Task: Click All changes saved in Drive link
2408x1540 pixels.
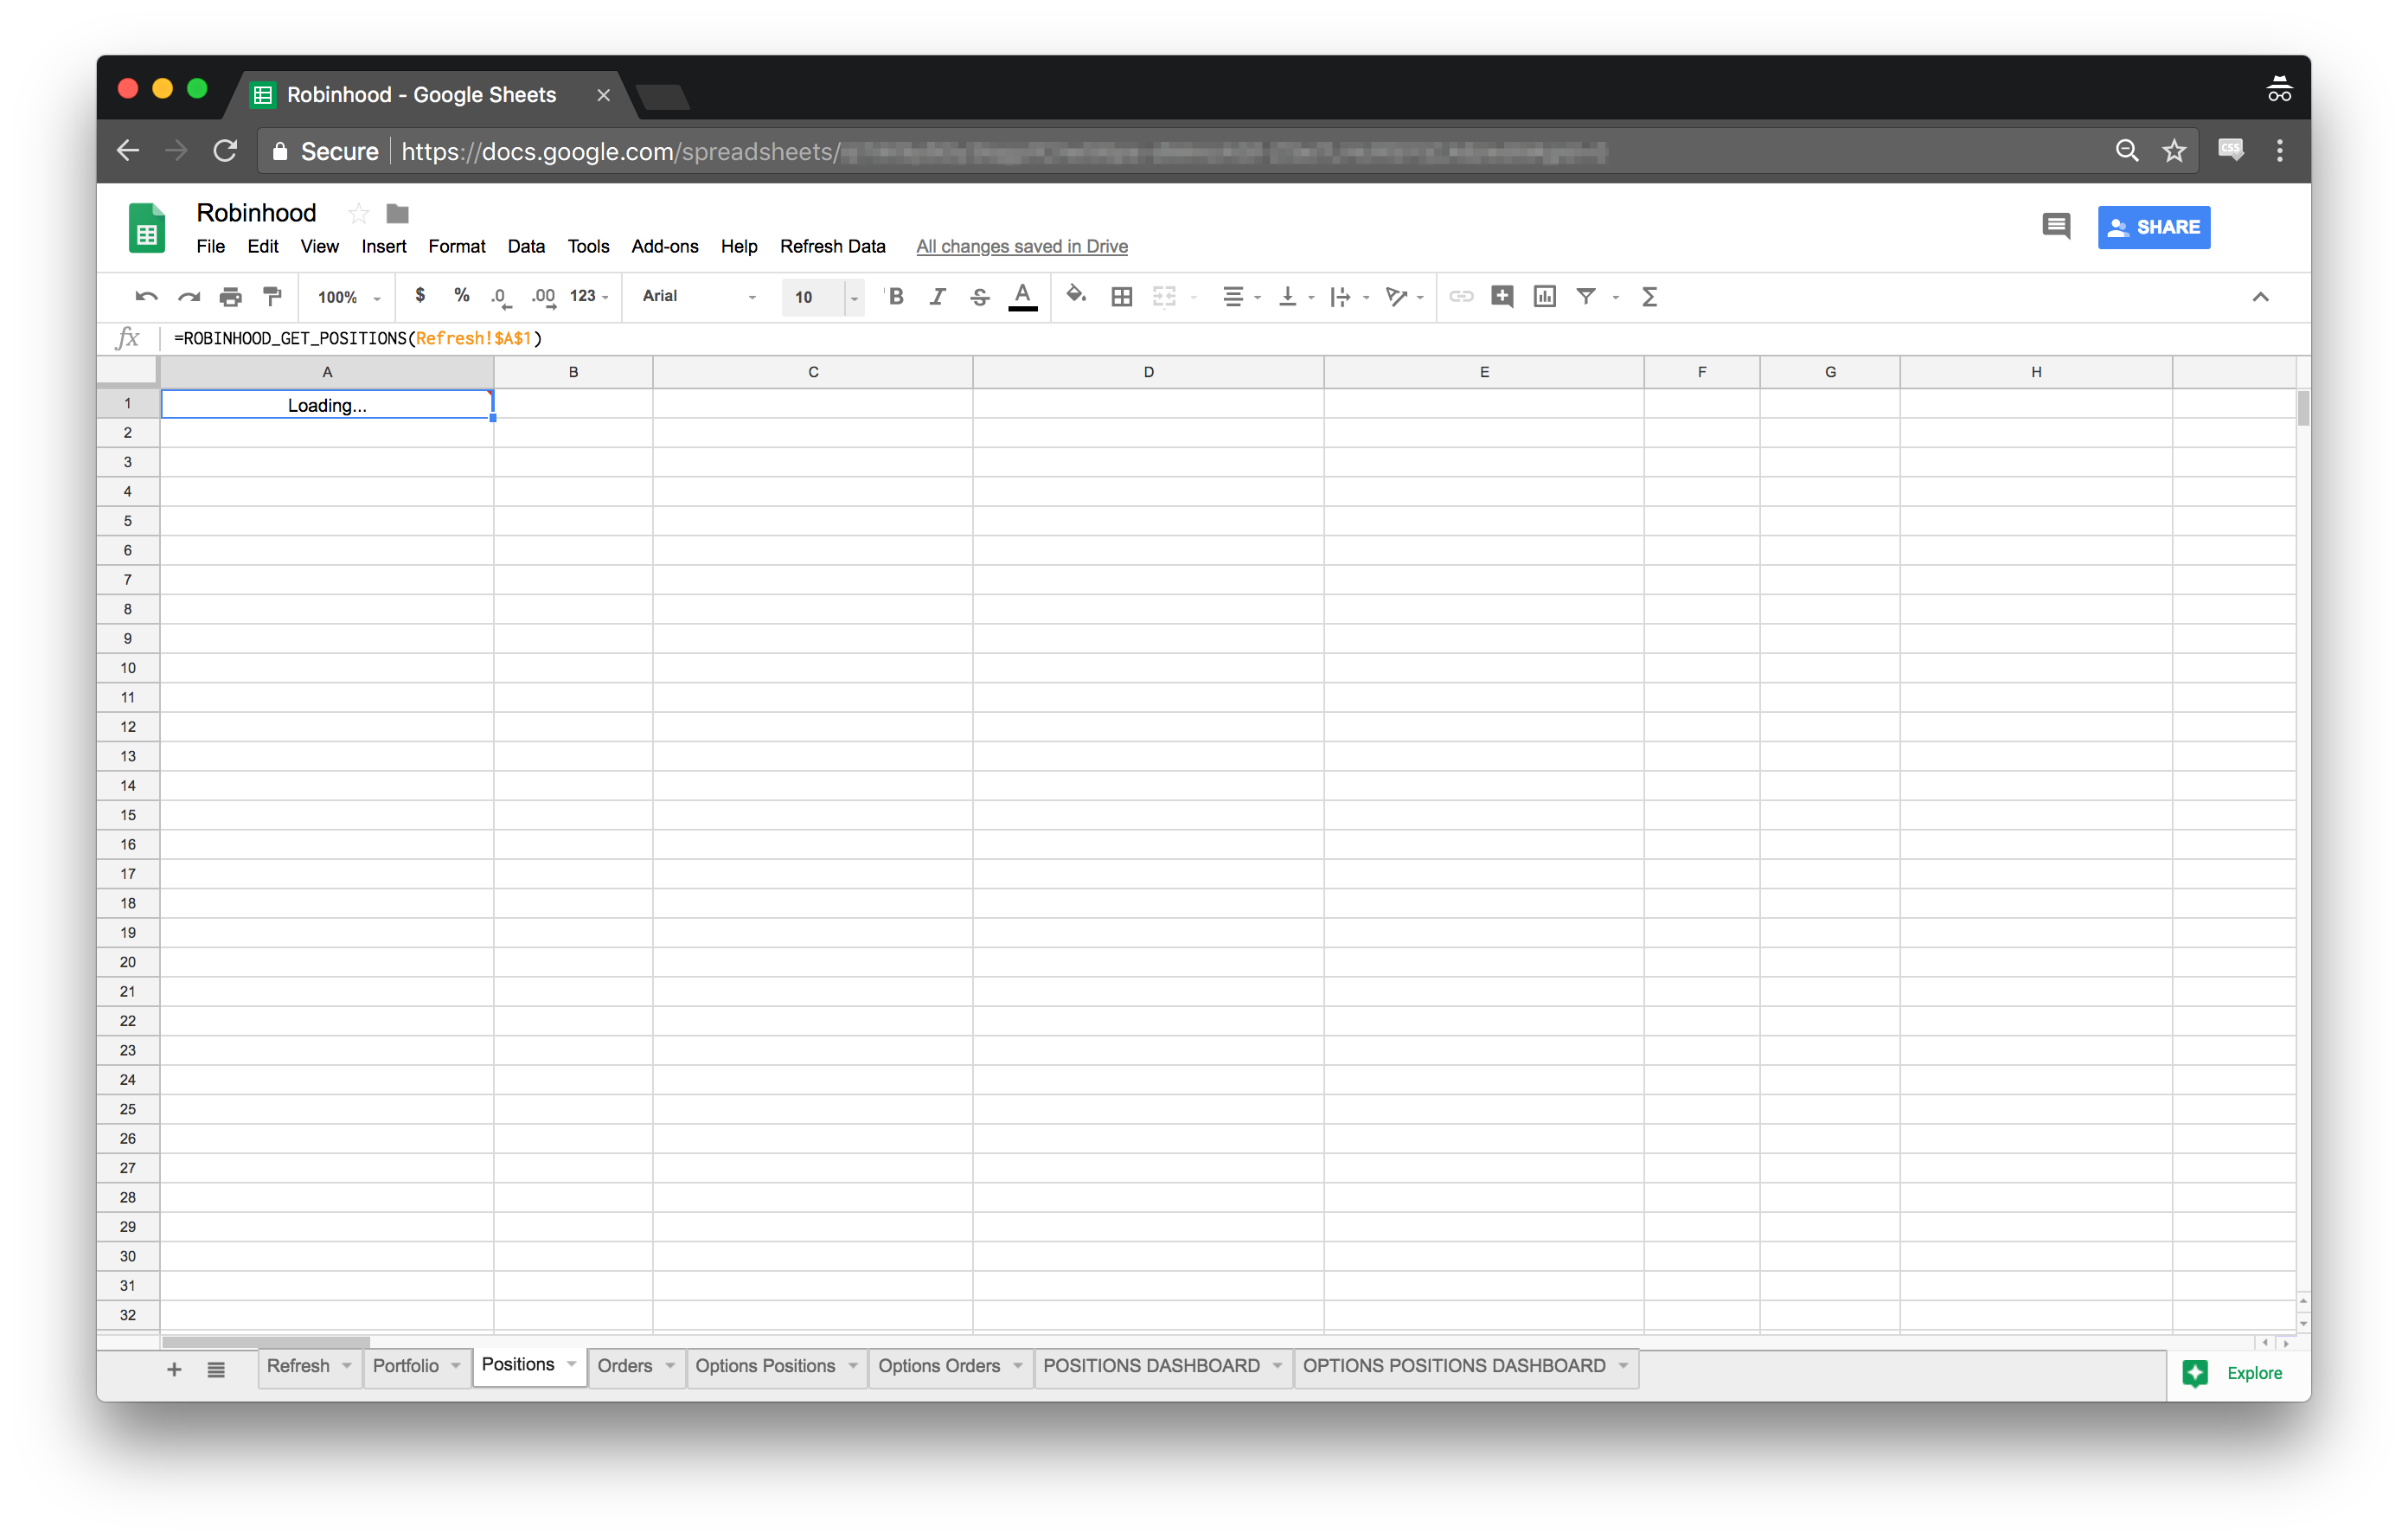Action: tap(1021, 246)
